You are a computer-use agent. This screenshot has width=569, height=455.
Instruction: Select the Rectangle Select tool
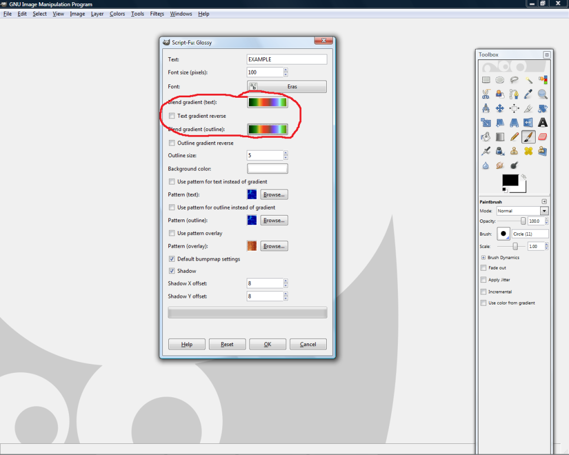pyautogui.click(x=486, y=80)
